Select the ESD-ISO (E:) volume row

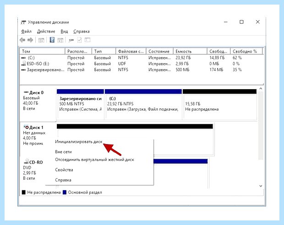point(141,64)
